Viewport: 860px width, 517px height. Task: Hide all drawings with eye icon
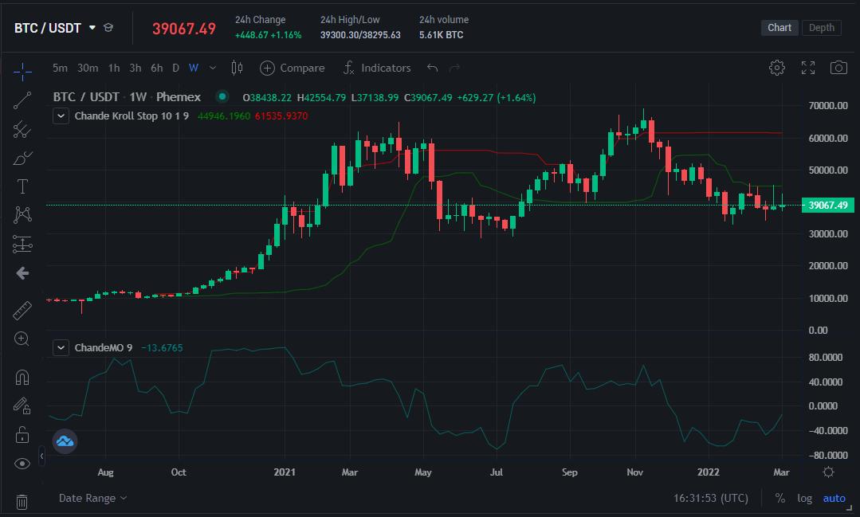click(x=22, y=463)
